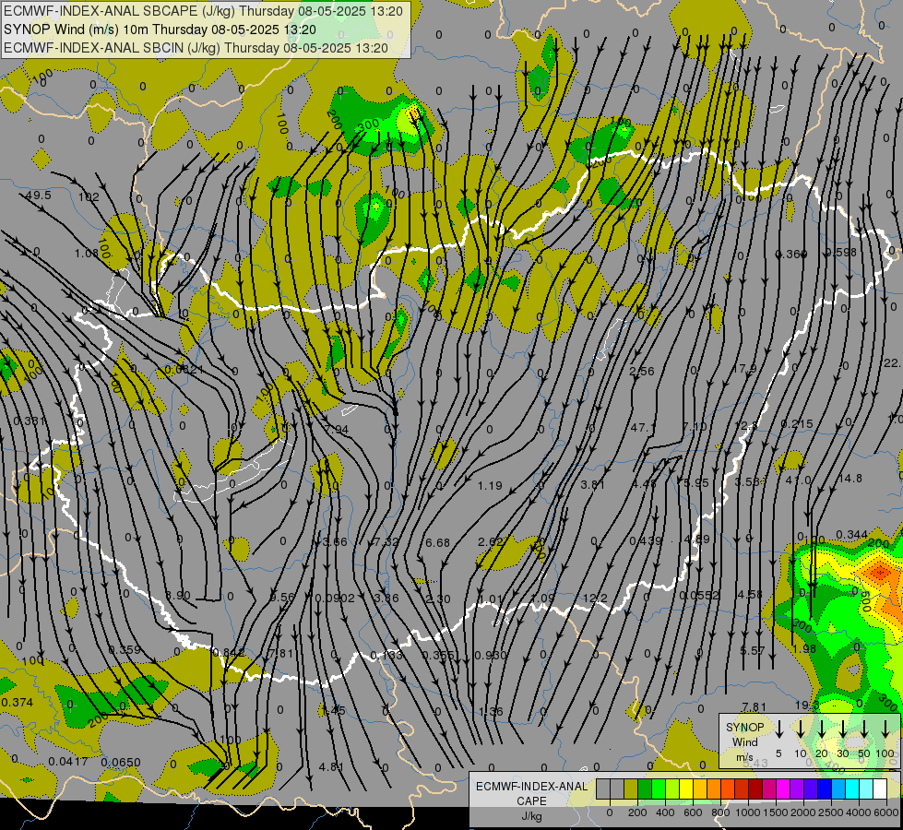Select the dark green CAPE legend swatch

click(x=645, y=789)
